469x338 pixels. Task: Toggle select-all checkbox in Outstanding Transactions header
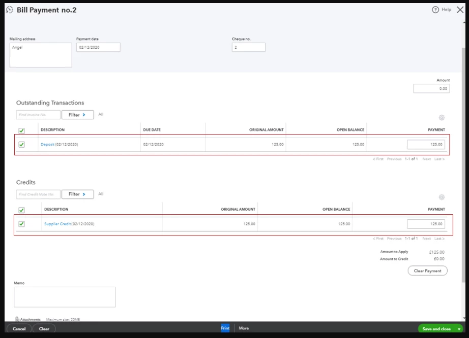(21, 130)
